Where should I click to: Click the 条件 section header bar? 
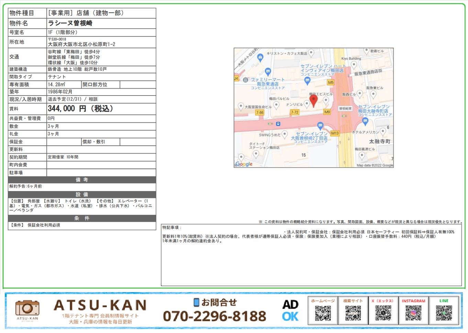(x=82, y=218)
